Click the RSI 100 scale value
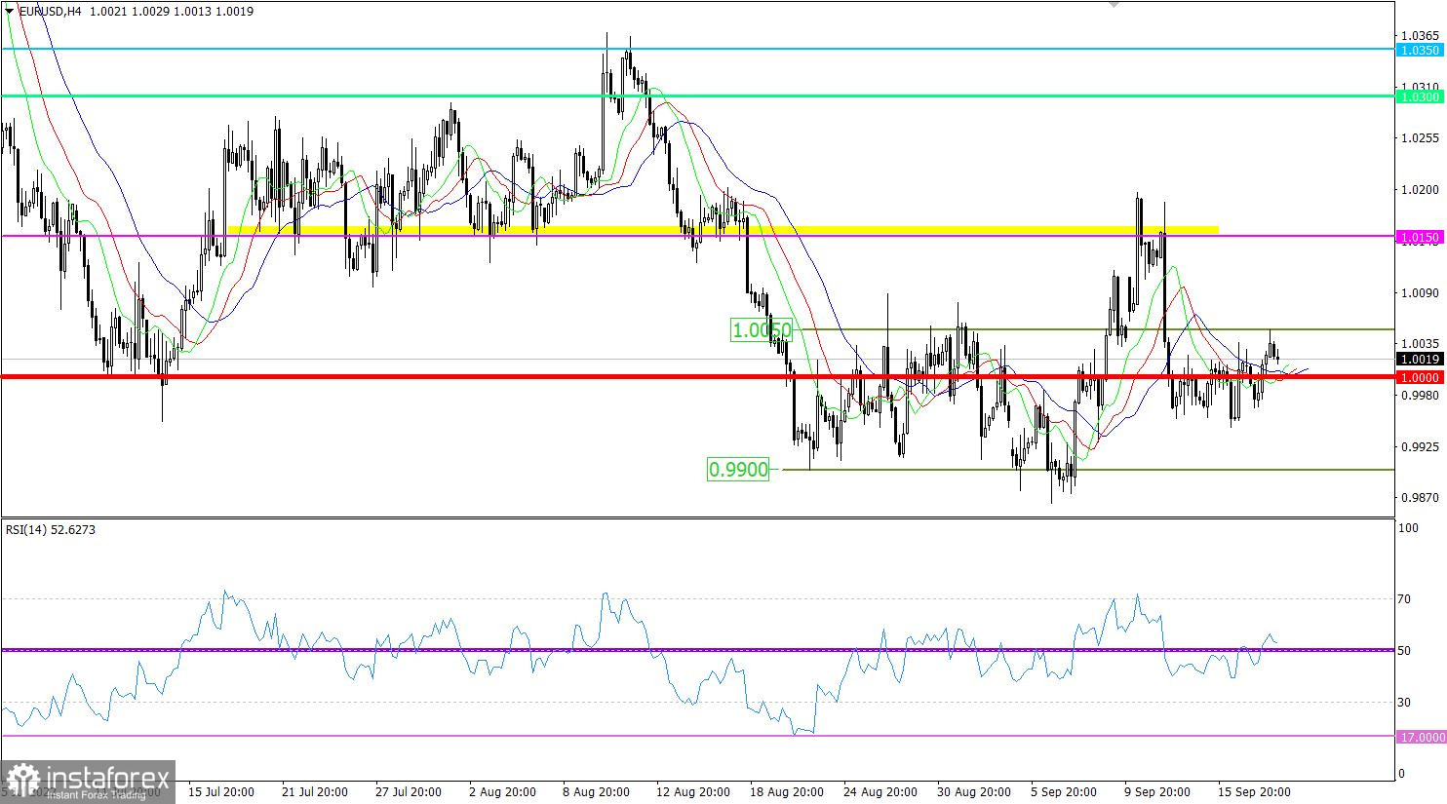 click(x=1408, y=528)
